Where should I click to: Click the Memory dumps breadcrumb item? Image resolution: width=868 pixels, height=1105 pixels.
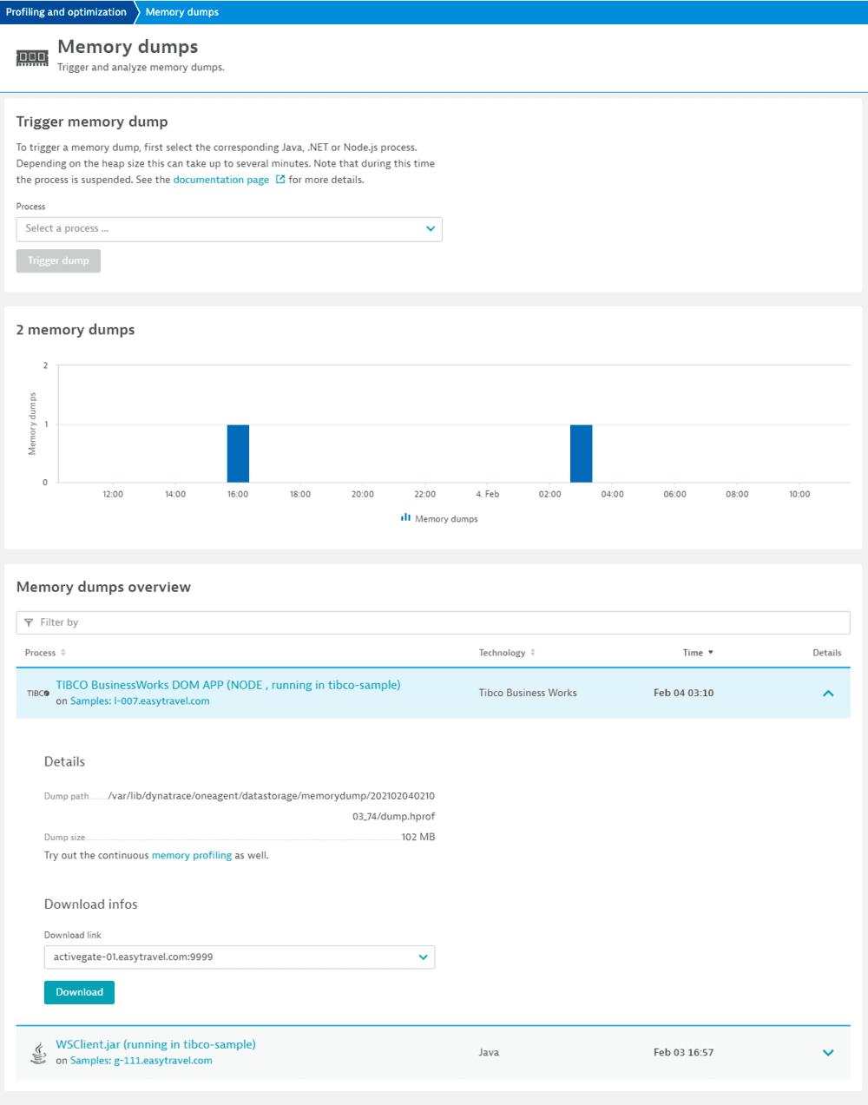pyautogui.click(x=181, y=11)
